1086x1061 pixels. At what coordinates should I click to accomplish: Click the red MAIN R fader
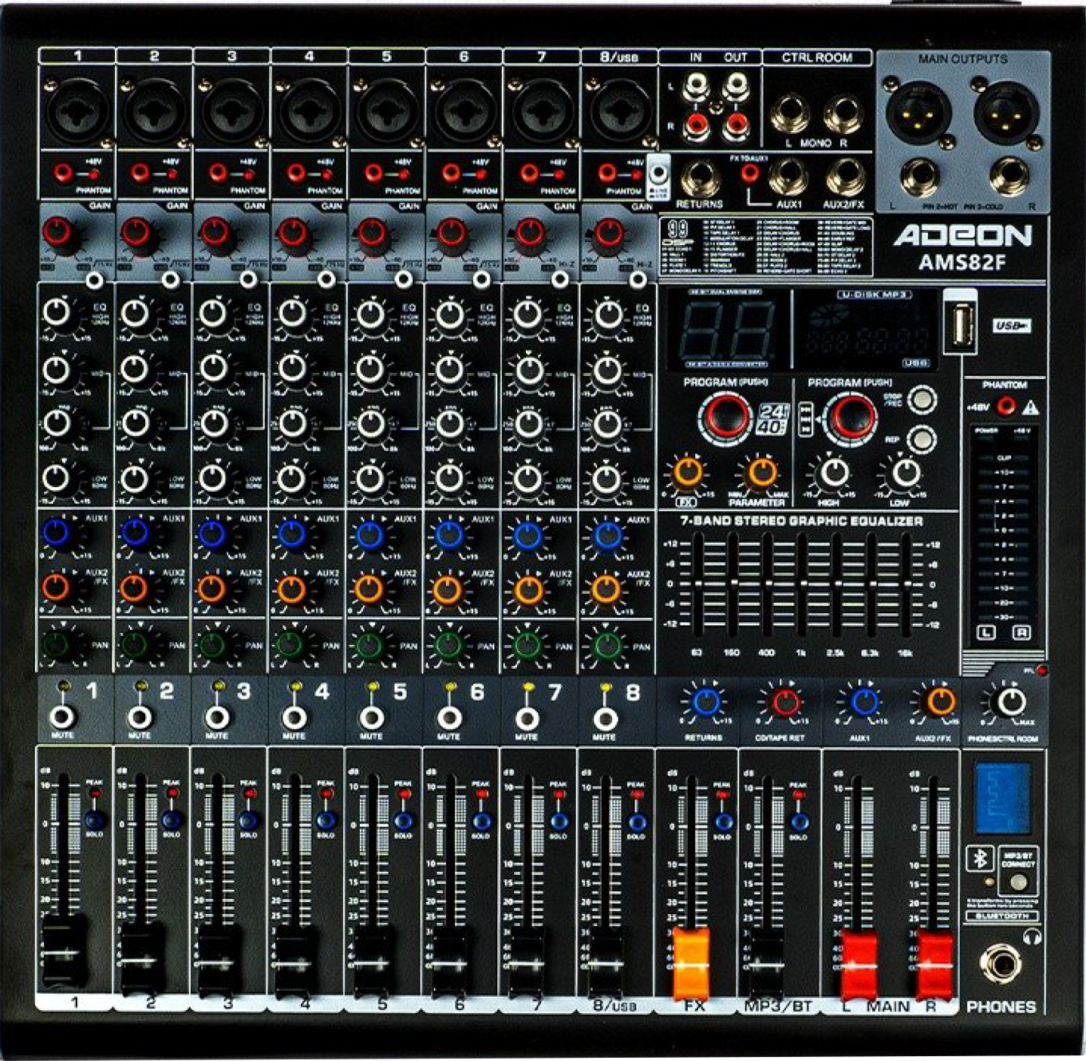point(934,963)
